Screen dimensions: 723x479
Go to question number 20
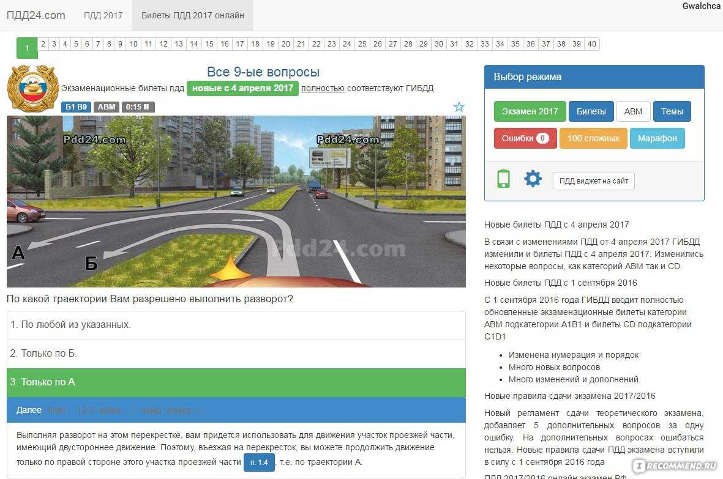286,44
